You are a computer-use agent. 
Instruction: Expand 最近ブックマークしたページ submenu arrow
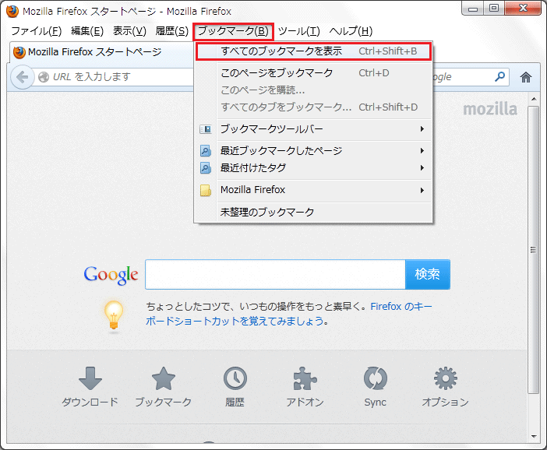point(422,150)
